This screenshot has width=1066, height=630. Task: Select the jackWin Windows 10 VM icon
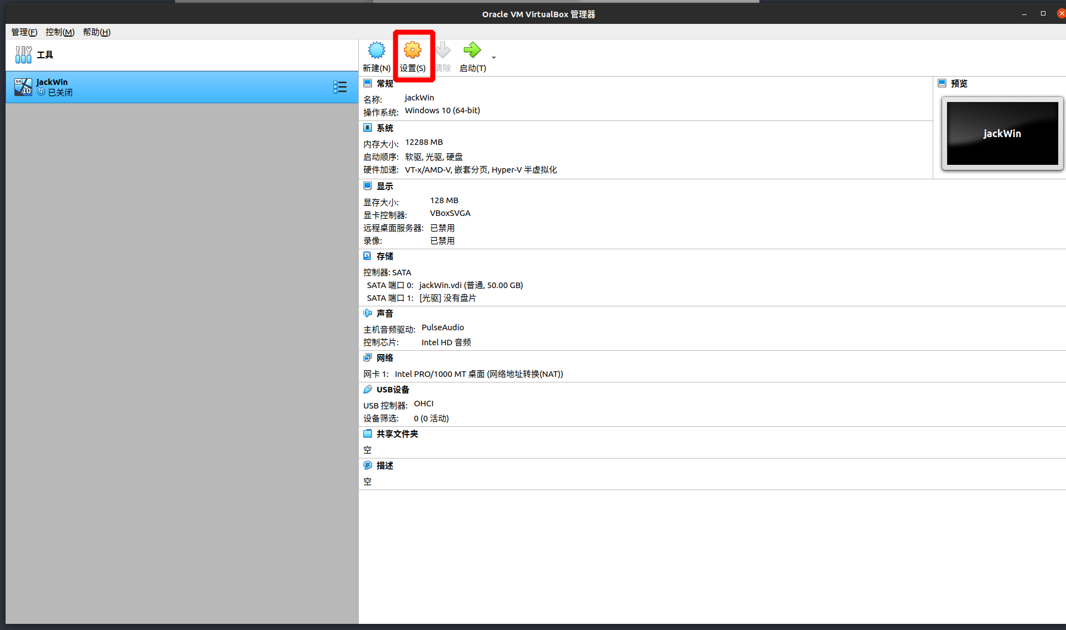(x=23, y=87)
